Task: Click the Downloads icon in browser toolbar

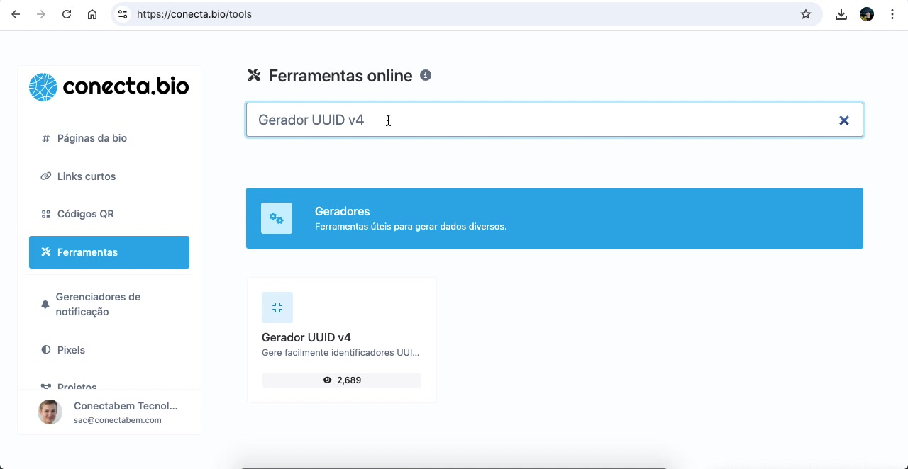Action: point(841,13)
